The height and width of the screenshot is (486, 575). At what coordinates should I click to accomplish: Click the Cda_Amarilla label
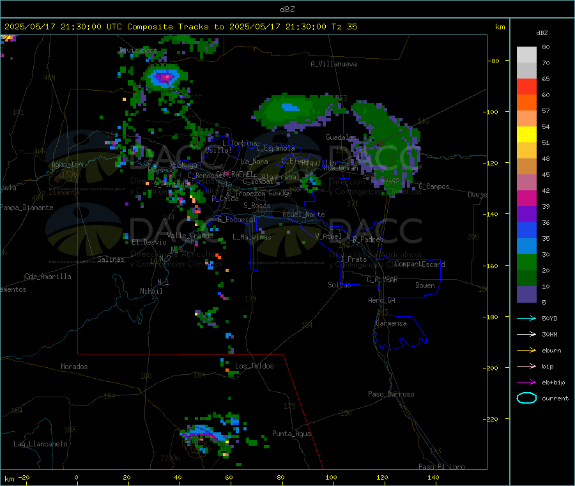[48, 277]
